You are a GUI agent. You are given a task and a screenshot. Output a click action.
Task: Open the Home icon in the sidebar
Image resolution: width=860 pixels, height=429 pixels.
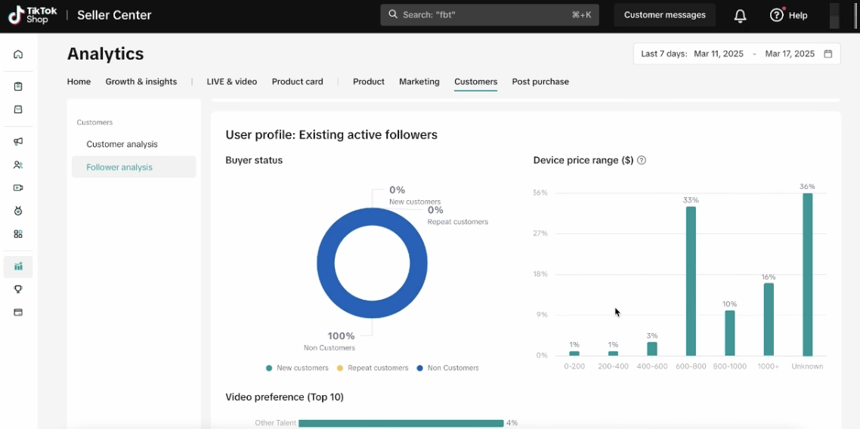18,54
